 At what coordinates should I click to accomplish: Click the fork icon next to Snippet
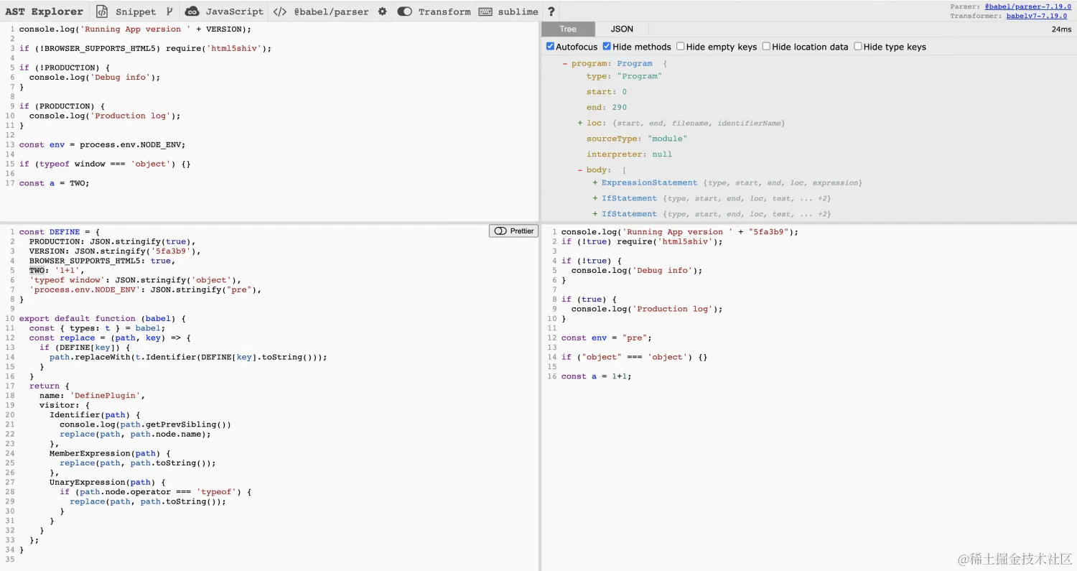click(x=169, y=11)
